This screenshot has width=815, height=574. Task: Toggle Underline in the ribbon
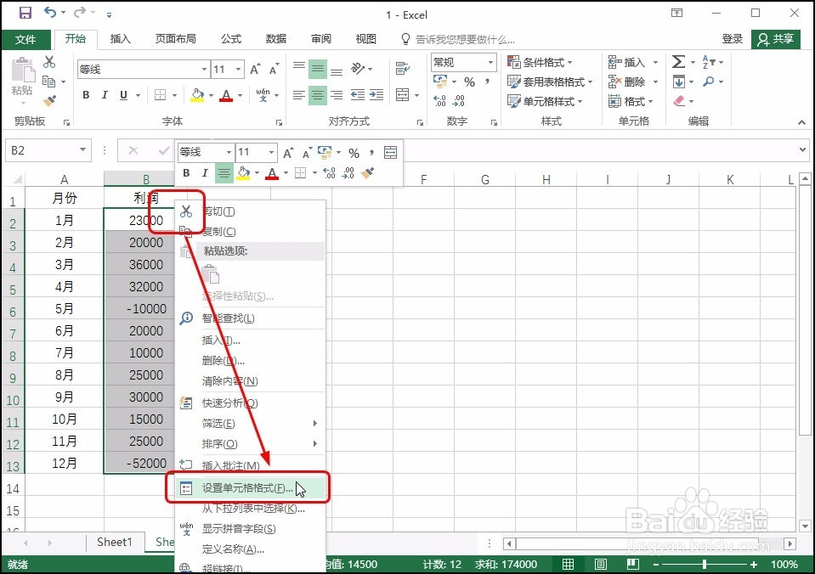click(x=123, y=94)
